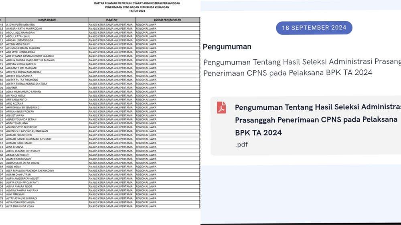Open the bold Pengumuman PDF attachment link
This screenshot has height=225, width=401.
(x=317, y=120)
